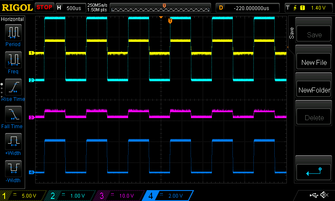Click the 250MSa/s sample rate readout
The height and width of the screenshot is (201, 335).
coord(97,5)
